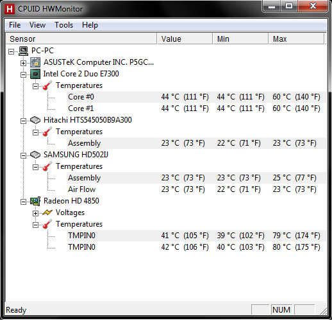332x321 pixels.
Task: Open the View menu
Action: pyautogui.click(x=37, y=25)
